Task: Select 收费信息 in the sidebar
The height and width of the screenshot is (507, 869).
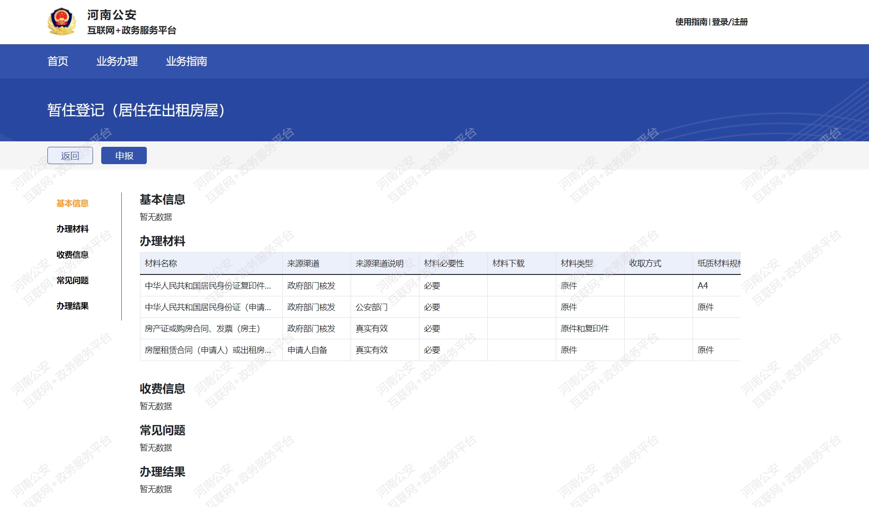Action: [x=72, y=255]
